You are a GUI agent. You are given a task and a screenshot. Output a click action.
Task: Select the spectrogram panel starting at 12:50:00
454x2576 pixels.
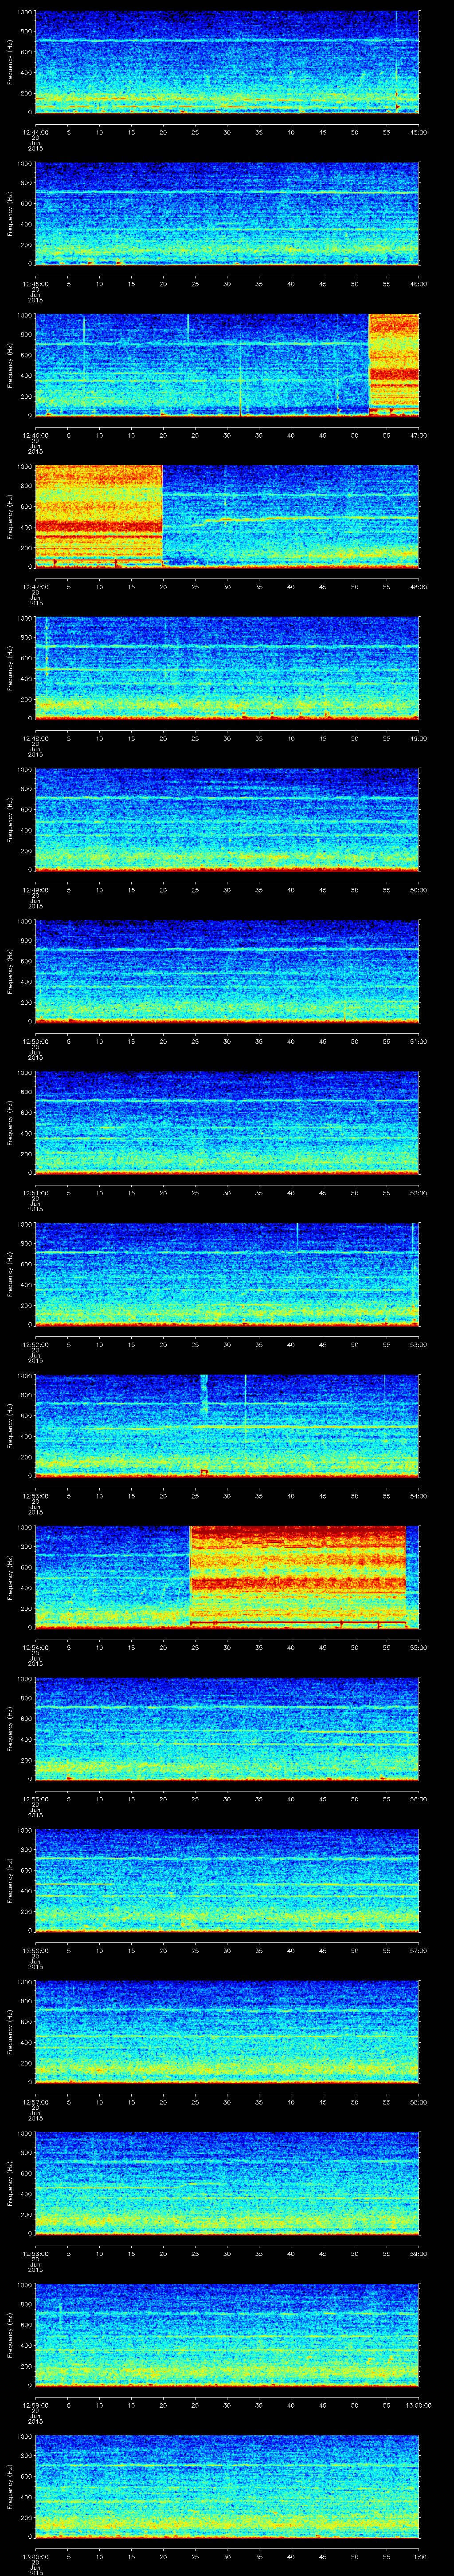point(227,971)
